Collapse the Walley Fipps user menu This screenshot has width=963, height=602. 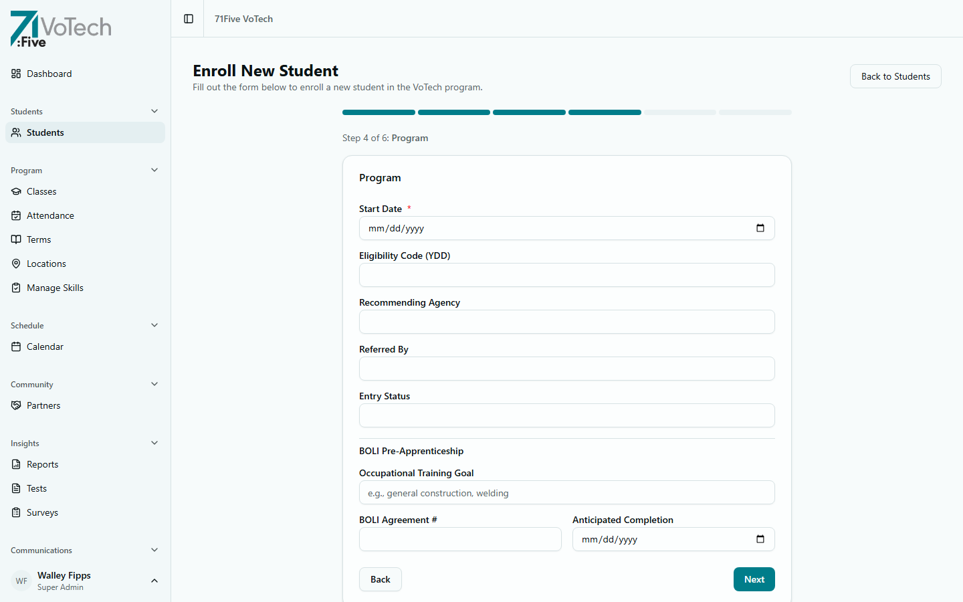[154, 581]
